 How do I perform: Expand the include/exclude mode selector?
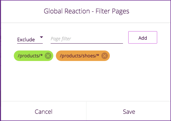(30, 39)
